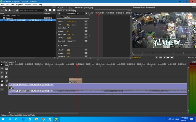Select the Razor tool
196x122 pixels.
[x=7, y=69]
